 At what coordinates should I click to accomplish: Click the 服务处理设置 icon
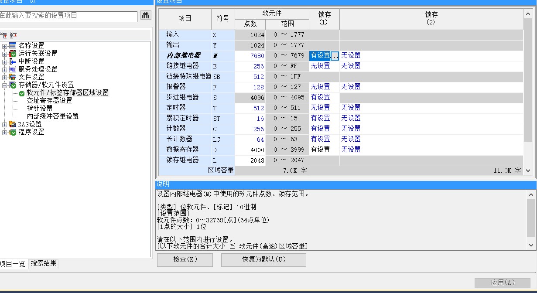point(13,69)
